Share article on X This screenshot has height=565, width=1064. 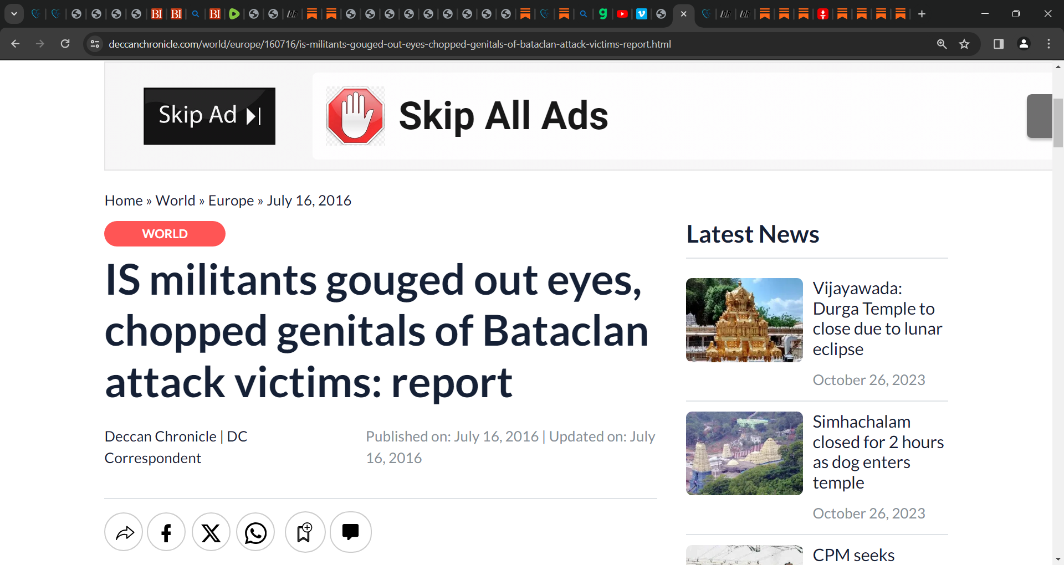(211, 532)
